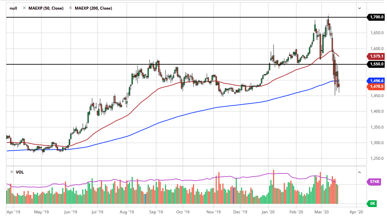Expand the chart legend dropdown chevron
Viewport: 387px width, 217px height.
pos(359,8)
